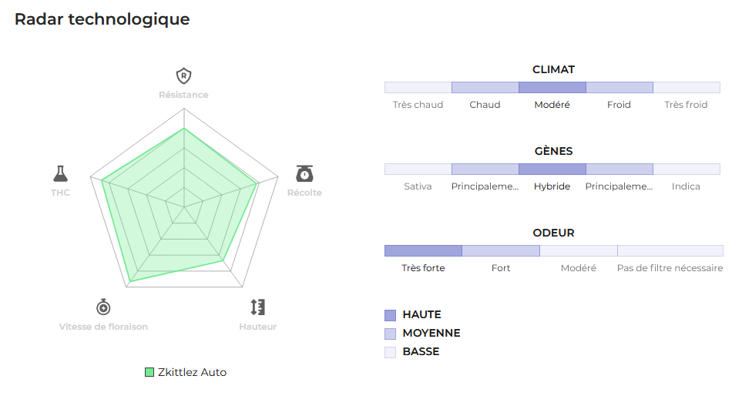Click the Résistance shield icon
This screenshot has height=396, width=742.
point(183,76)
